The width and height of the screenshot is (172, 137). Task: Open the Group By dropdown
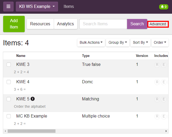point(118,42)
